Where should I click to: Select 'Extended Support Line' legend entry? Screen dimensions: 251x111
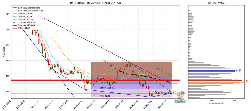(29, 8)
